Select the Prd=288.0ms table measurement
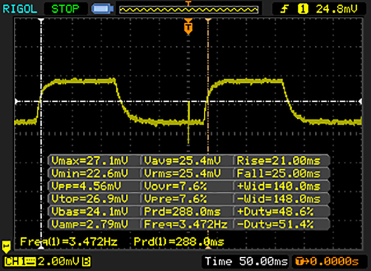 point(182,211)
